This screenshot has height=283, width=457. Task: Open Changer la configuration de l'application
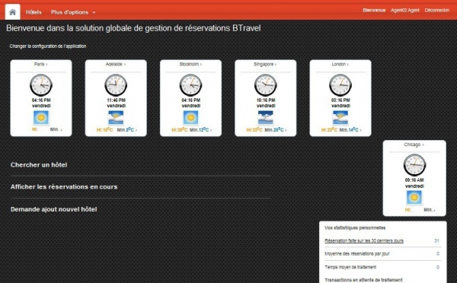48,46
